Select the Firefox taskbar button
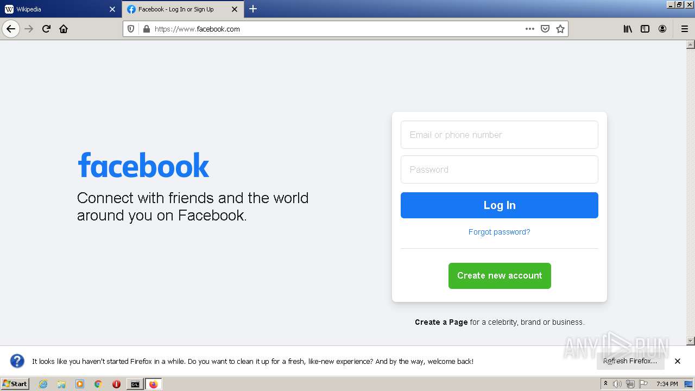Image resolution: width=695 pixels, height=391 pixels. (153, 384)
